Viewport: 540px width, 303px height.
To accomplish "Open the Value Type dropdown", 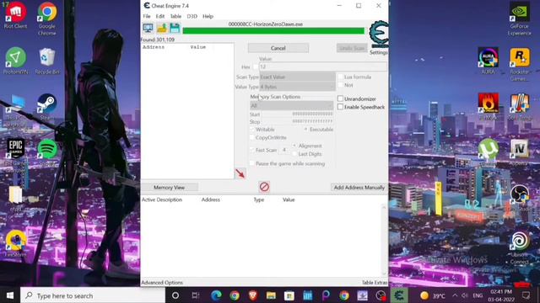I will (x=297, y=87).
